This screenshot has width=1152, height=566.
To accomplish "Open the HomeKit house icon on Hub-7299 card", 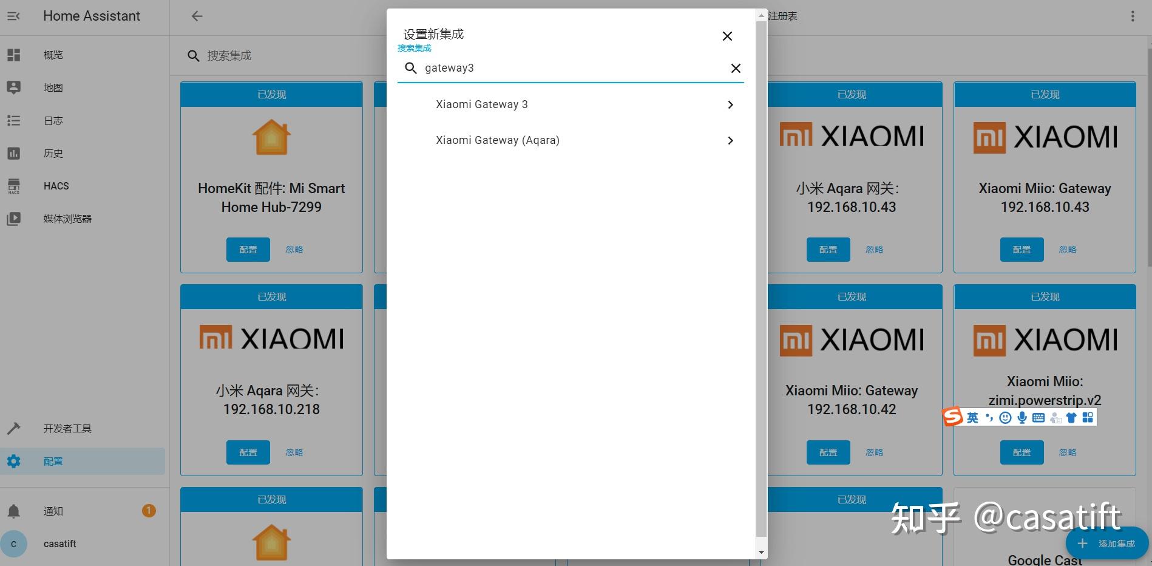I will pos(271,137).
